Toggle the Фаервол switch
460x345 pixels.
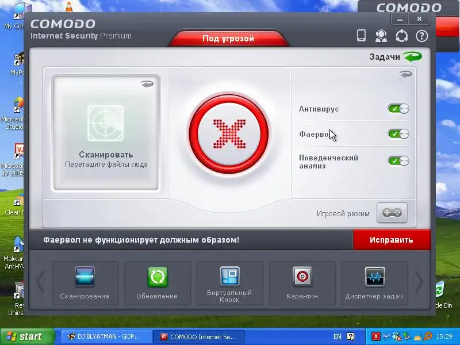(398, 134)
